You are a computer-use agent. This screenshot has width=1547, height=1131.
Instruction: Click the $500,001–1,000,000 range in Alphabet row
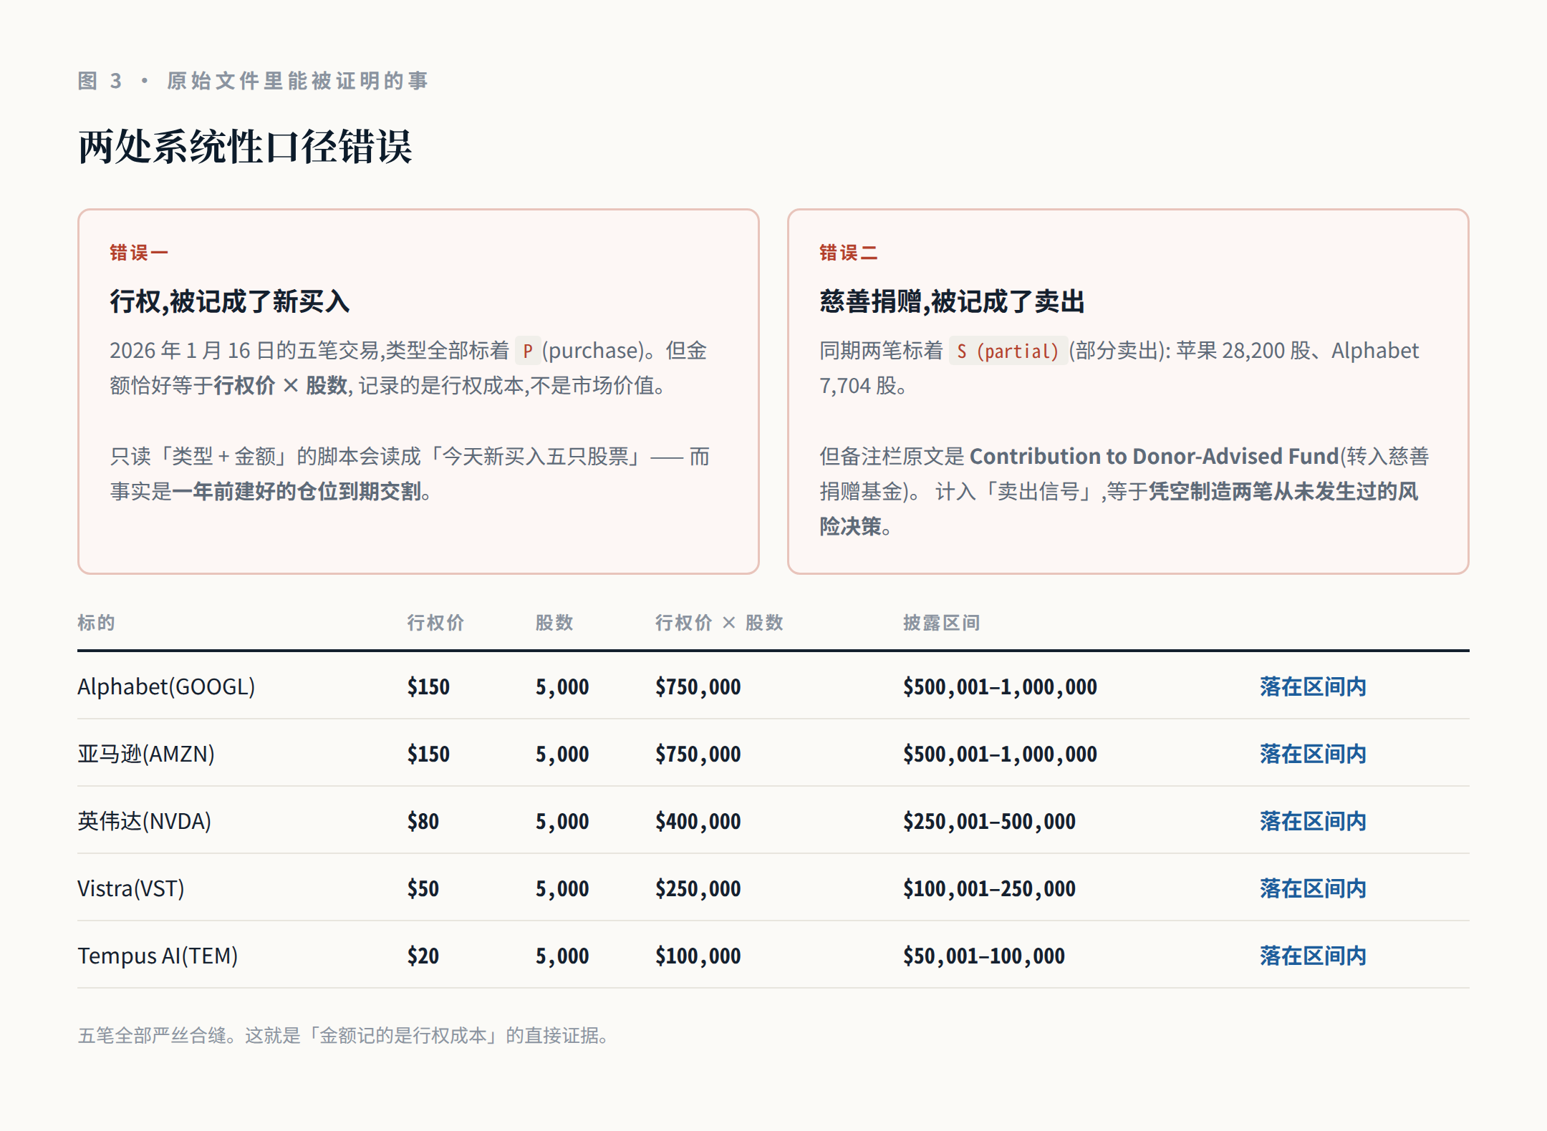(x=1000, y=686)
